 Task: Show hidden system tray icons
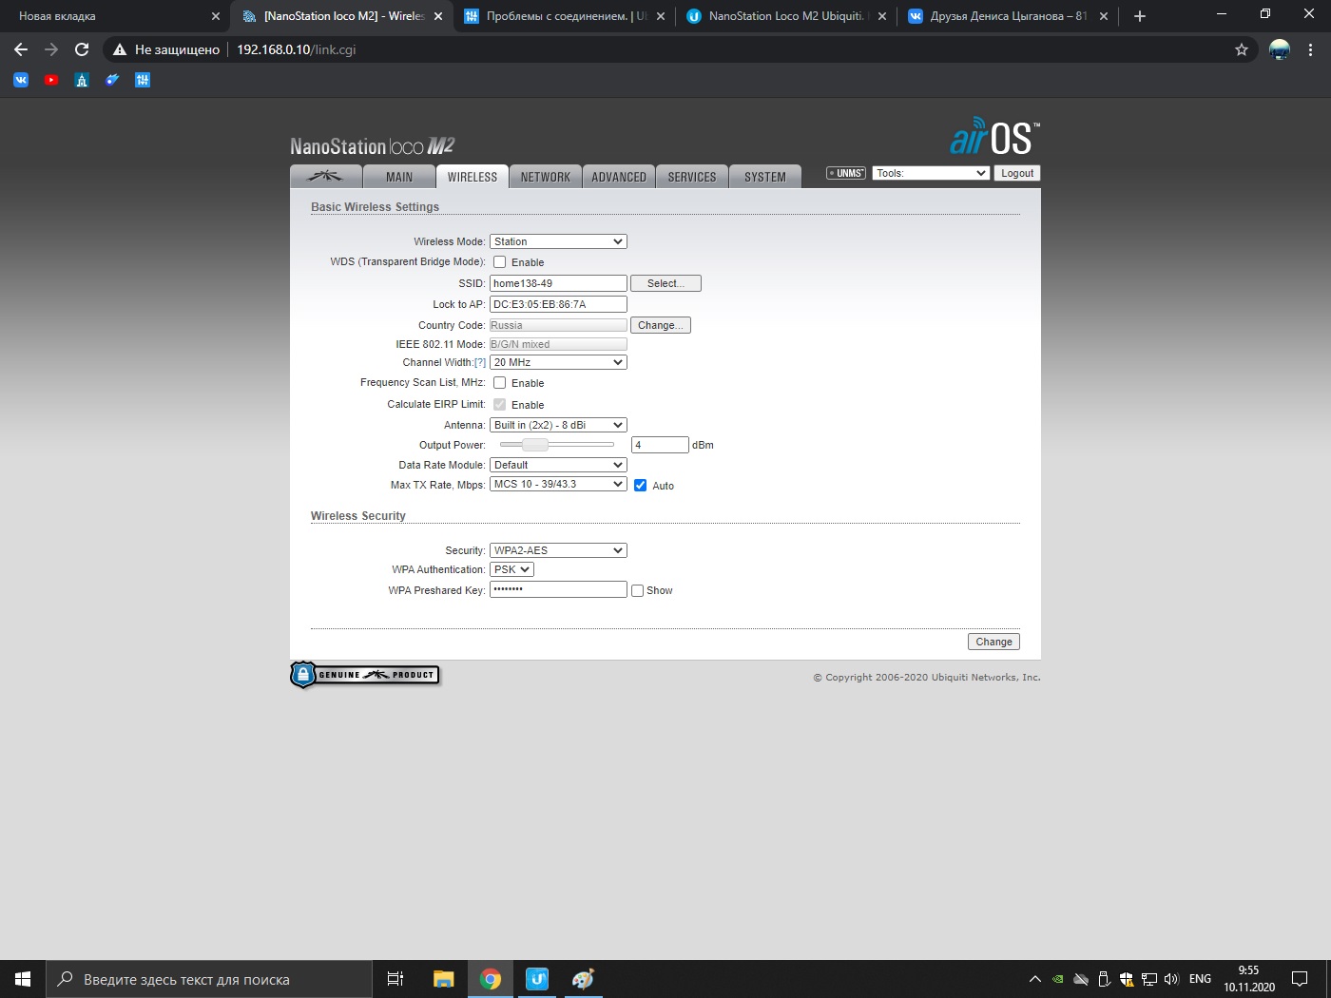click(x=1035, y=979)
